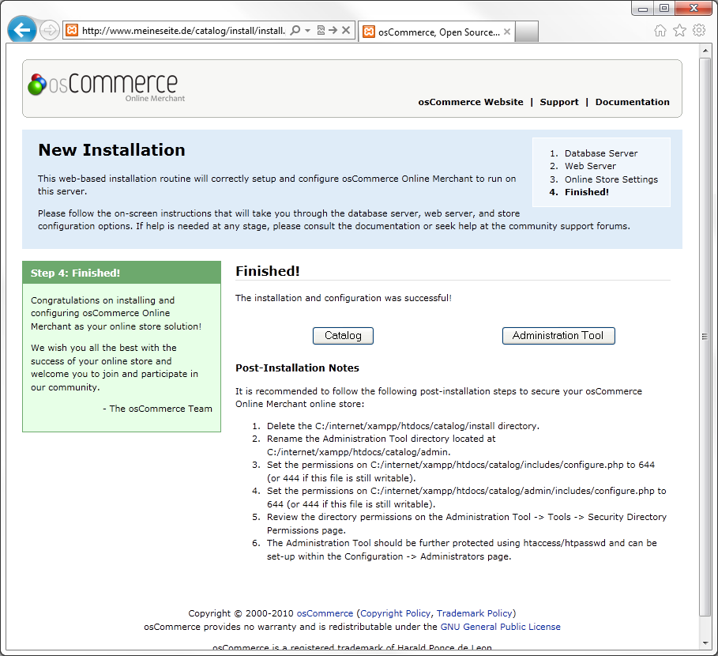Open the Support link in header
Viewport: 718px width, 656px height.
pos(559,102)
